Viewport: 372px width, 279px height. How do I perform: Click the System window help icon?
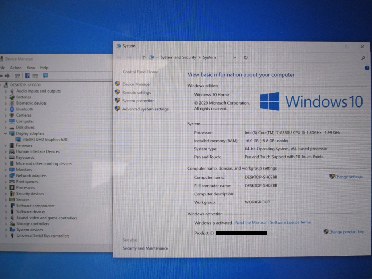point(367,68)
